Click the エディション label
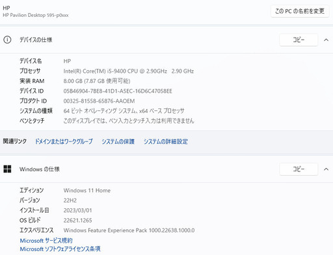Screen dimensions: 333x255 pyautogui.click(x=32, y=190)
